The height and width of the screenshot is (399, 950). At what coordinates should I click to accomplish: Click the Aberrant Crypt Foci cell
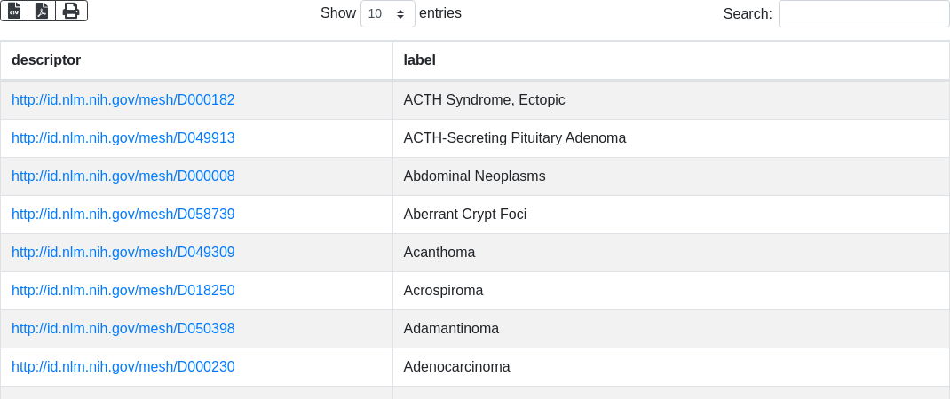(465, 215)
